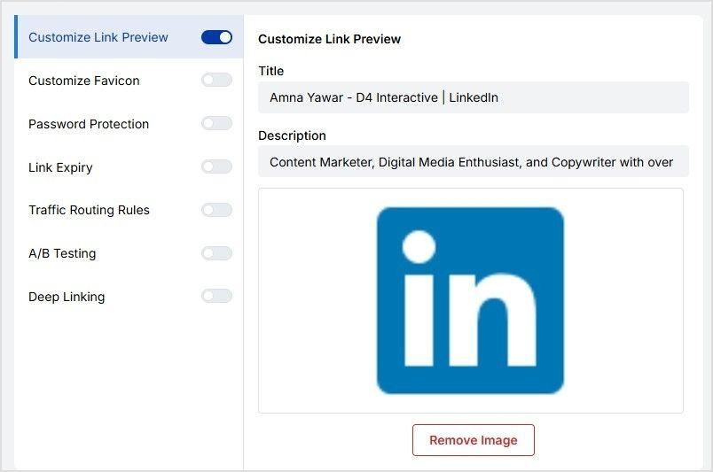
Task: Open the Link Expiry section
Action: [60, 167]
